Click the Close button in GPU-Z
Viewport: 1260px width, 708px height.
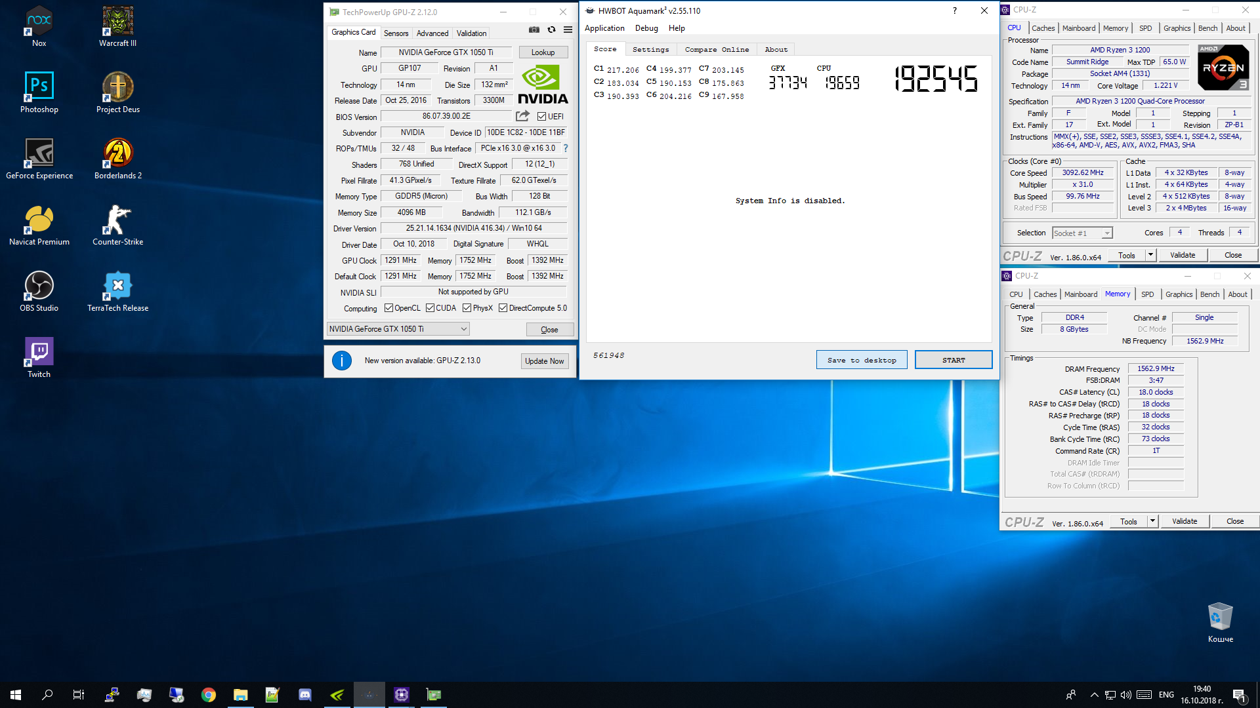tap(549, 330)
